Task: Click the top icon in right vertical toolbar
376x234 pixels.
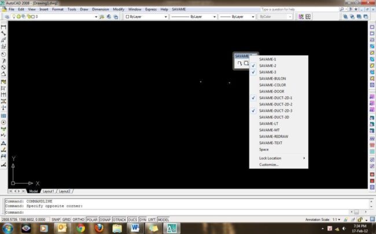Action: pyautogui.click(x=372, y=27)
